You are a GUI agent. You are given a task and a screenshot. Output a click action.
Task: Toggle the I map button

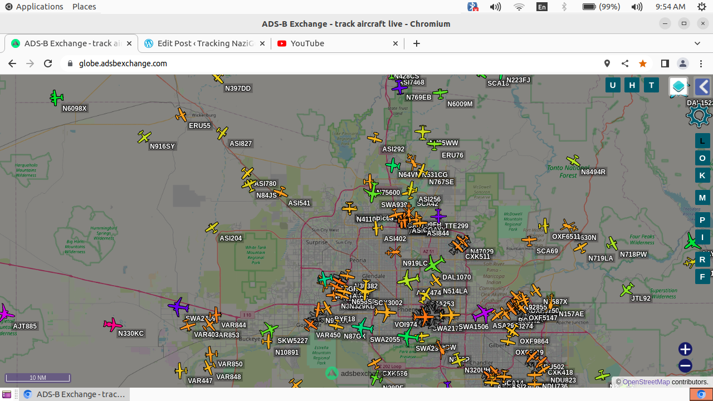coord(702,238)
